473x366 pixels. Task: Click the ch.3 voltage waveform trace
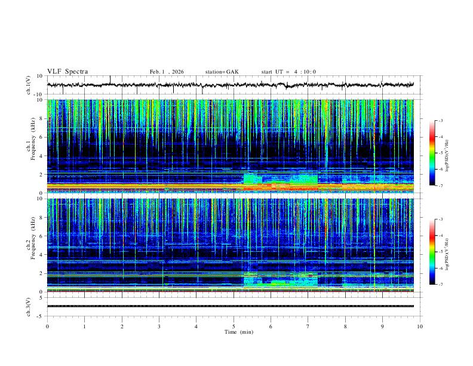pos(230,306)
